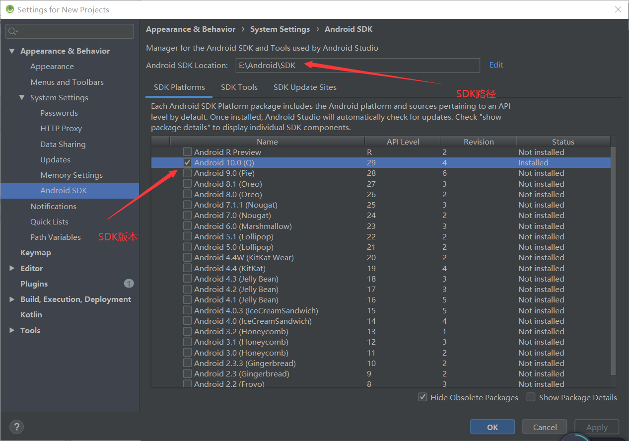Select Updates in the settings tree
The width and height of the screenshot is (629, 441).
[55, 159]
